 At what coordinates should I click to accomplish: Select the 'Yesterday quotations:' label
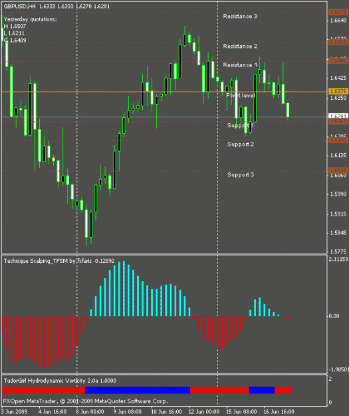point(30,19)
